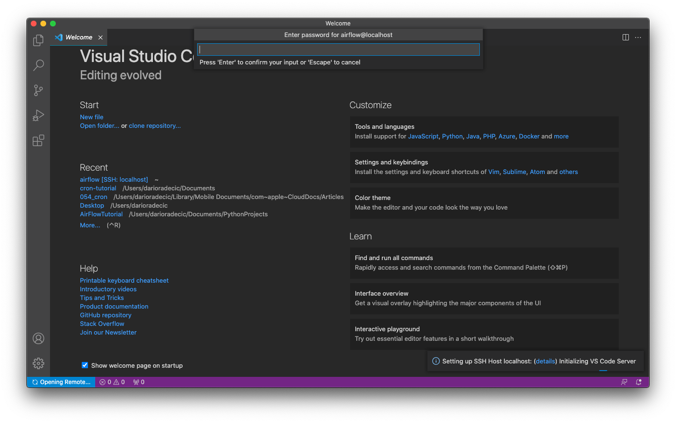Close the Welcome tab
This screenshot has height=423, width=676.
(100, 37)
